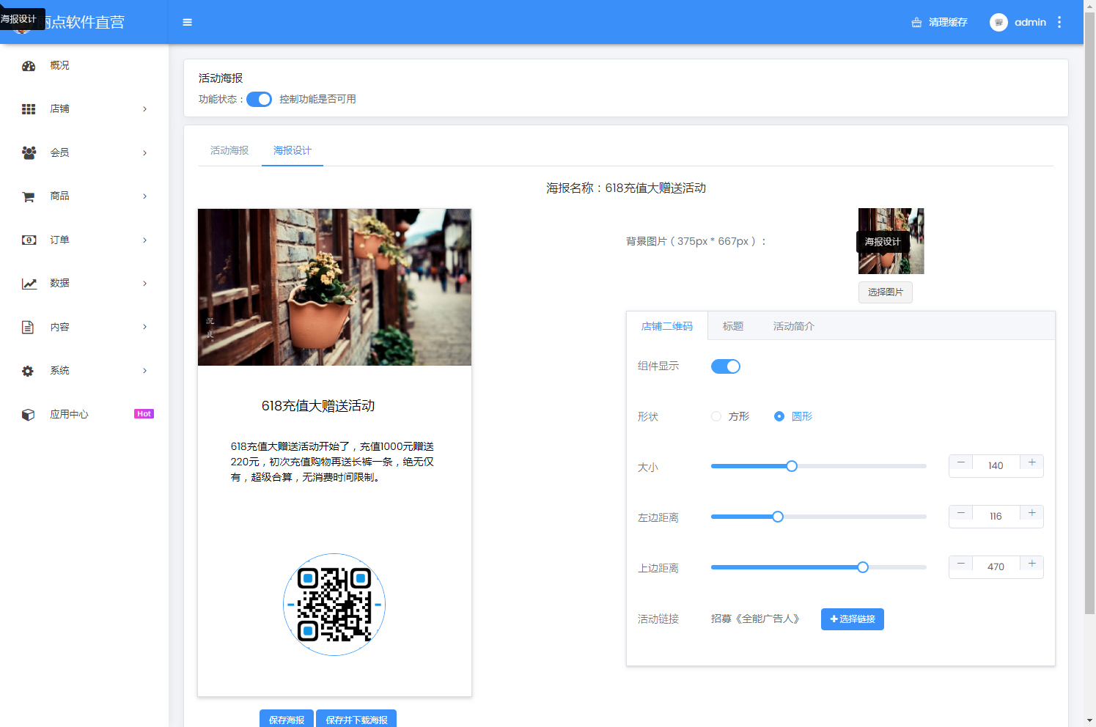Click the QR code on poster preview
This screenshot has width=1096, height=727.
(334, 605)
